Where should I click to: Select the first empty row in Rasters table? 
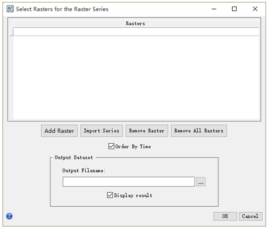click(x=136, y=32)
